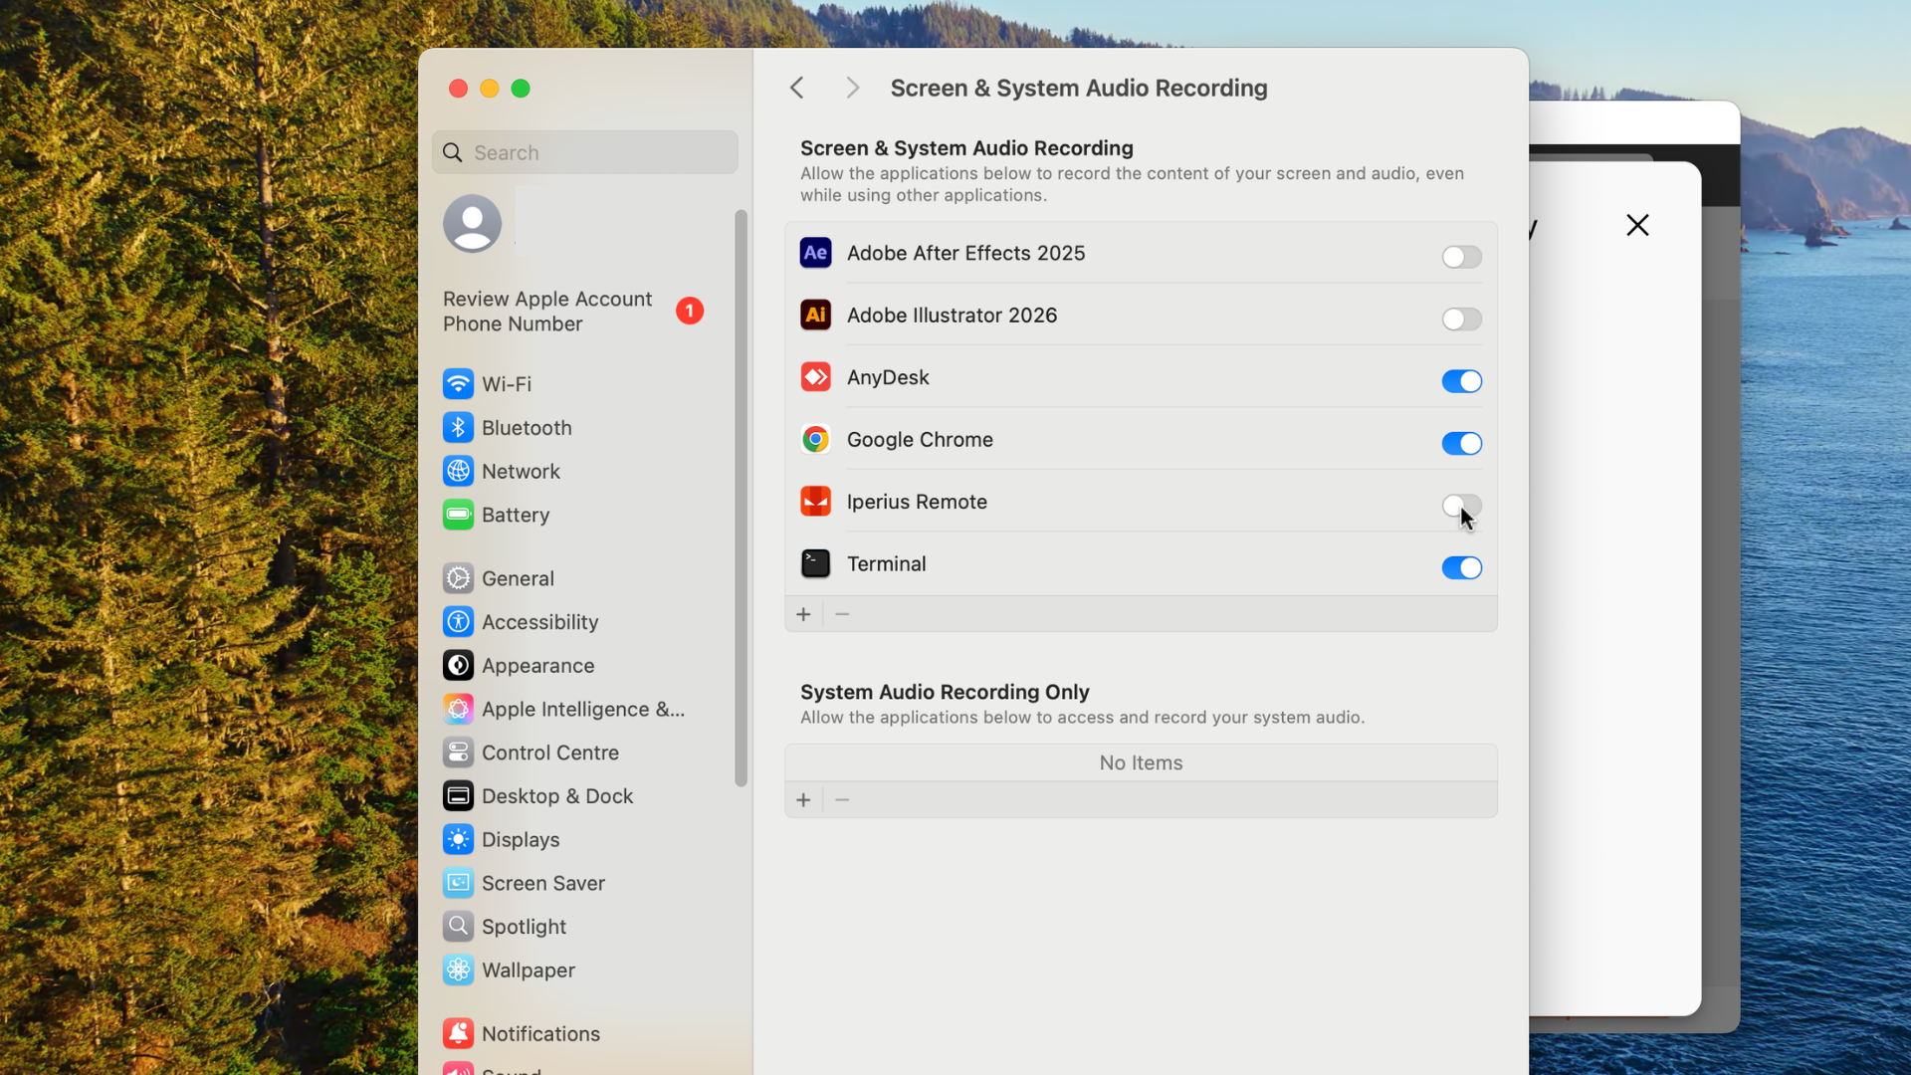Click the Desktop & Dock icon

458,796
